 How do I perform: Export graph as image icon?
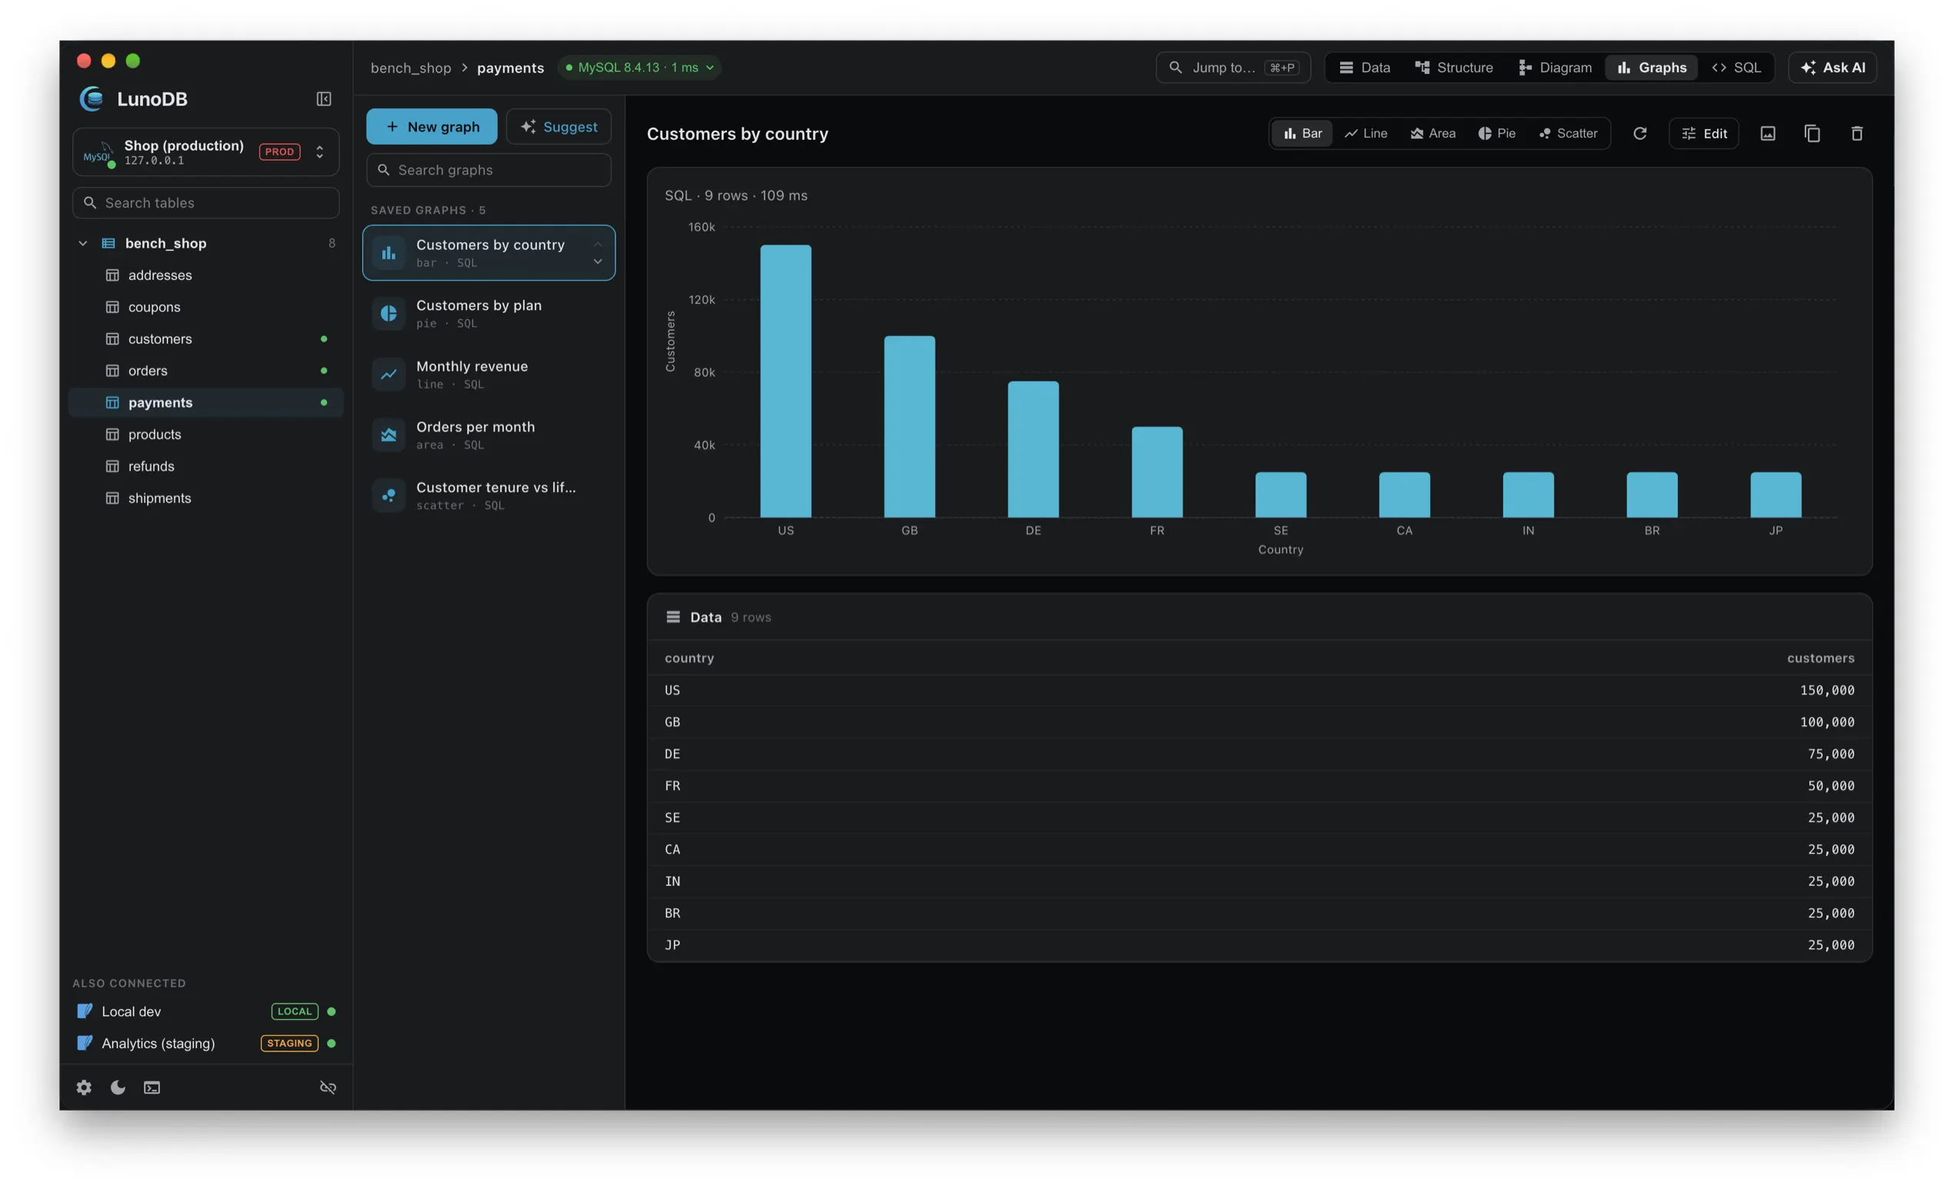1768,133
